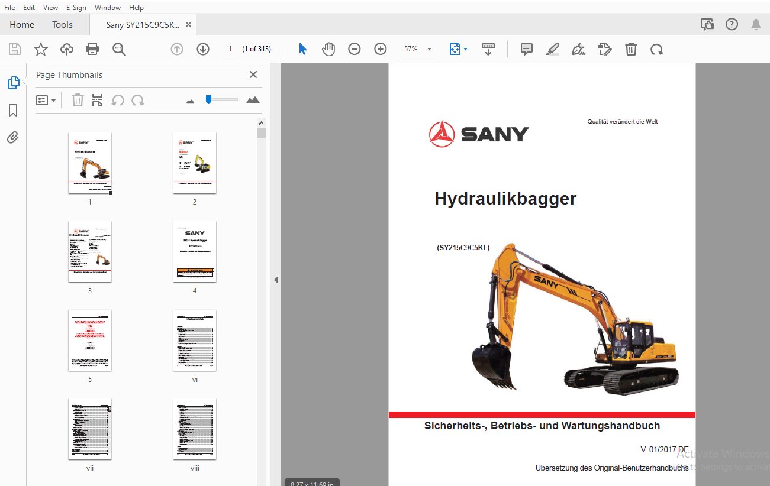Open the Attachments paperclip panel
Viewport: 770px width, 486px height.
pos(13,138)
